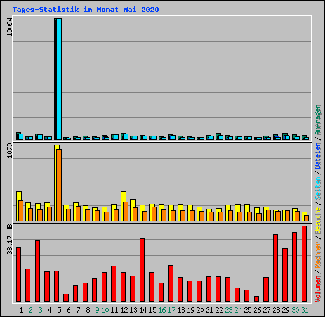Viewport: 325px width, 317px height.
Task: Click the orange Rechner bar on day 1
Action: 21,210
